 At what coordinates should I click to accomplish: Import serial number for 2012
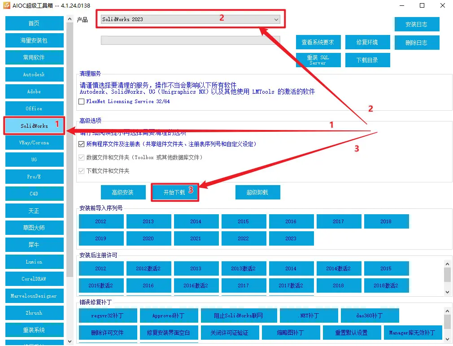point(101,221)
